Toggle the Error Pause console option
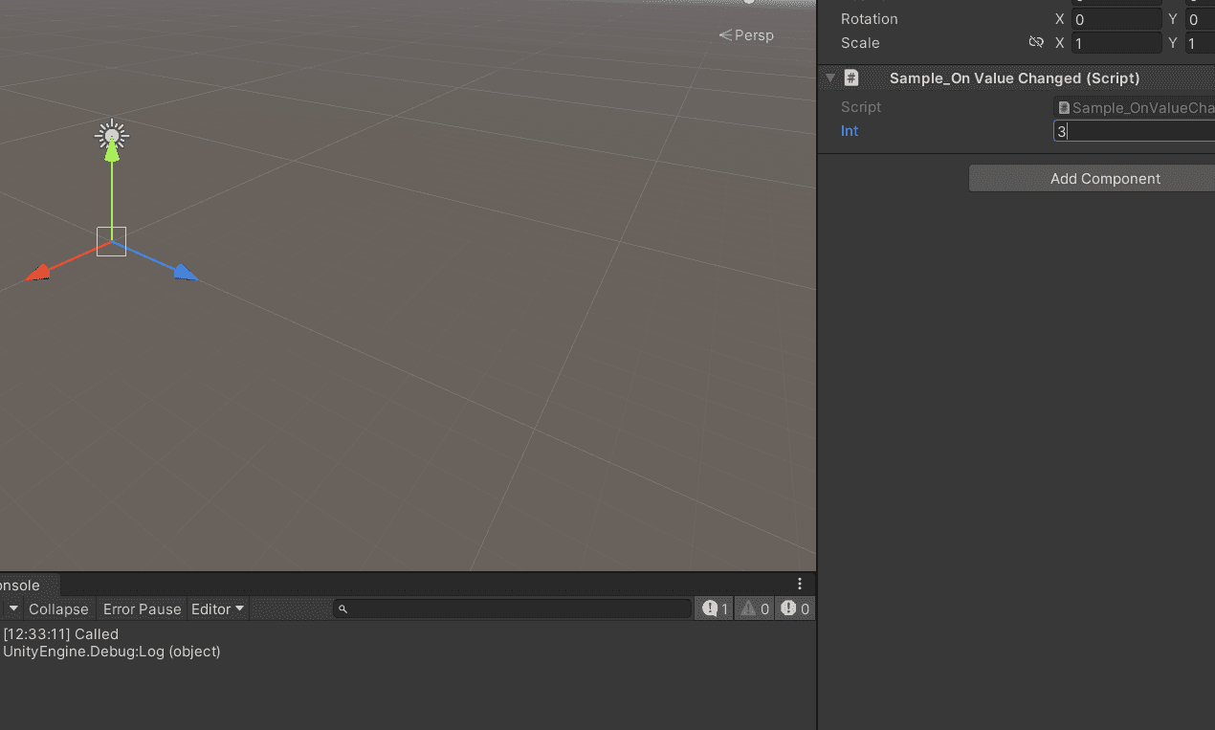 click(x=142, y=609)
